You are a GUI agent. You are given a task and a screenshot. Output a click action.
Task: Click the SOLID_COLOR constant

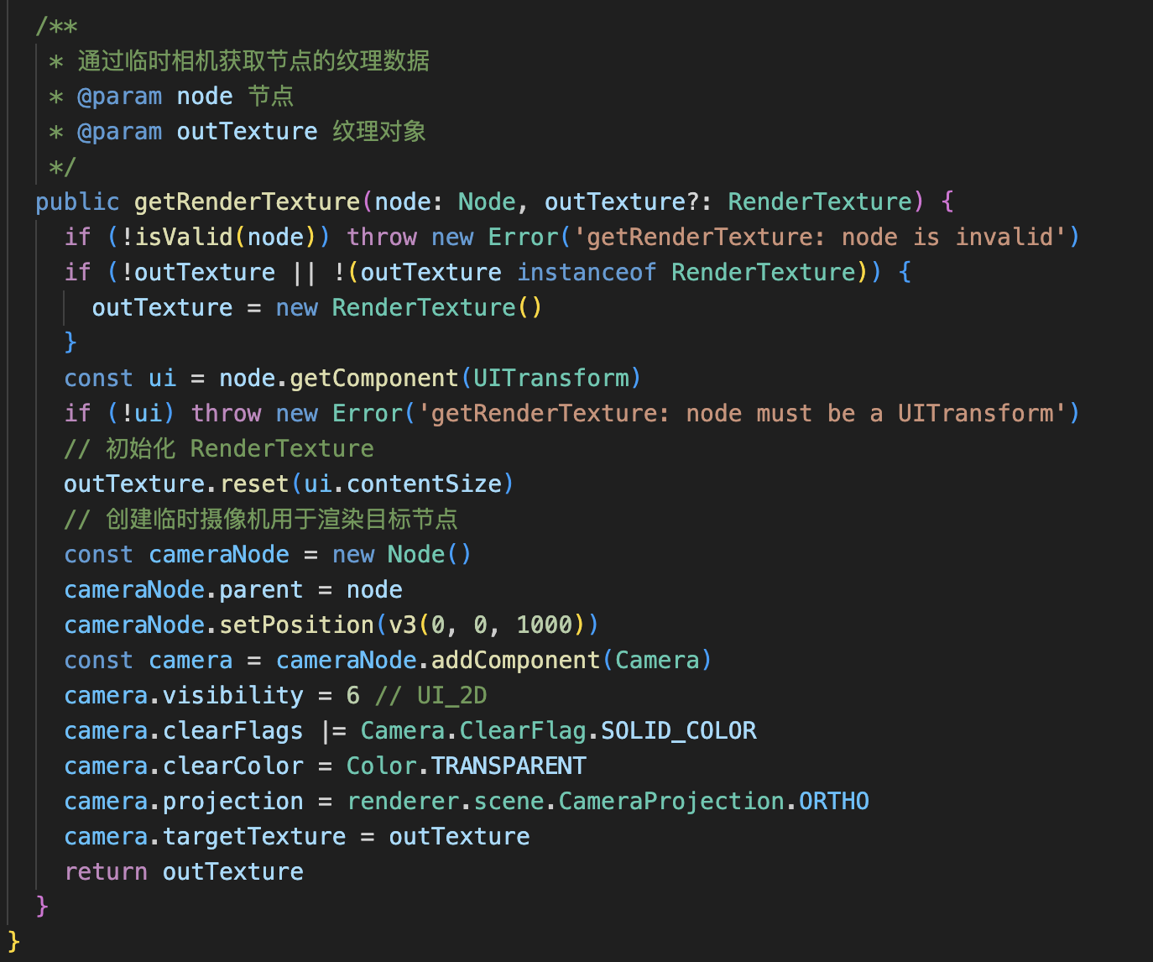click(x=678, y=731)
